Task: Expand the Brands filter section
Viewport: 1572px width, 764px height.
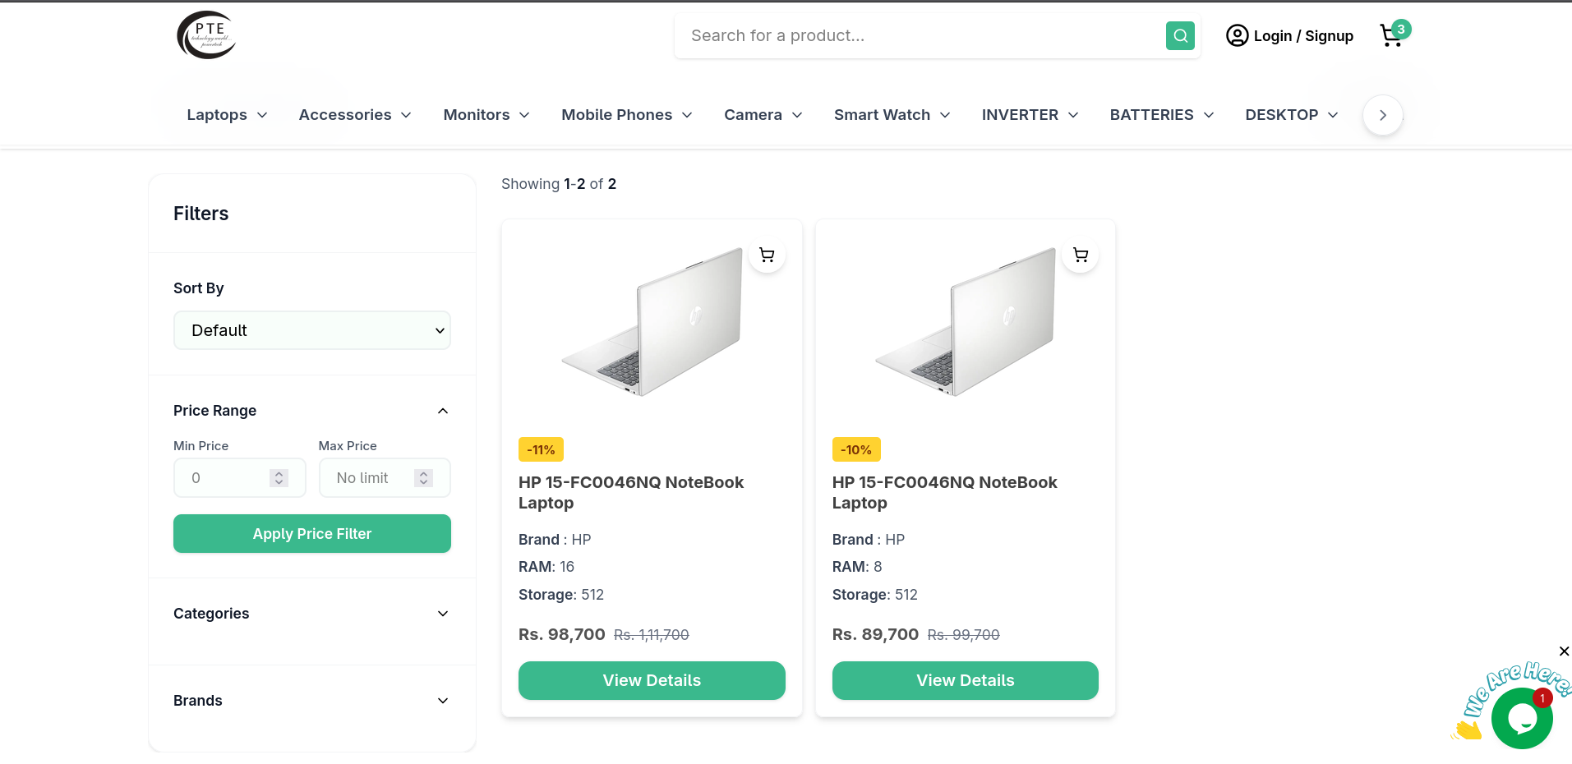Action: coord(312,701)
